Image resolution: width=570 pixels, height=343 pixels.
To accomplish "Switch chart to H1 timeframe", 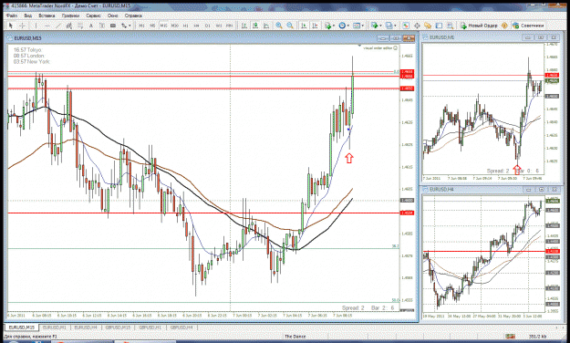I will (186, 26).
